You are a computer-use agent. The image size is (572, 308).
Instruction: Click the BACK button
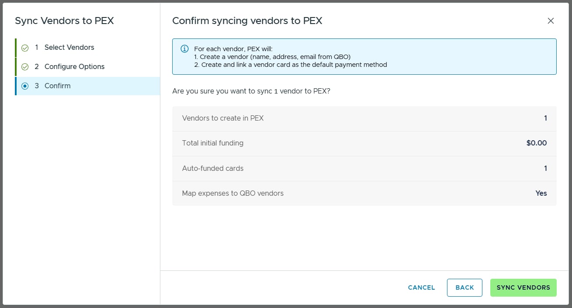(x=465, y=287)
